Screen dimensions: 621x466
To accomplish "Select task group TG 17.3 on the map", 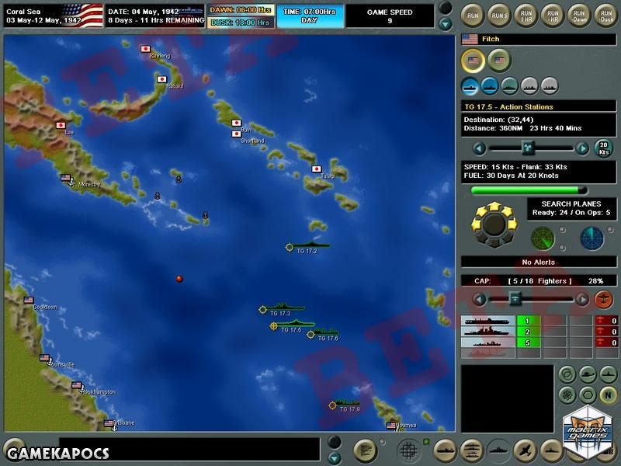I will pos(282,309).
